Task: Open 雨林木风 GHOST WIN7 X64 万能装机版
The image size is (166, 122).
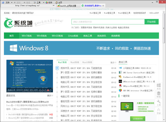Action: [x=81, y=68]
